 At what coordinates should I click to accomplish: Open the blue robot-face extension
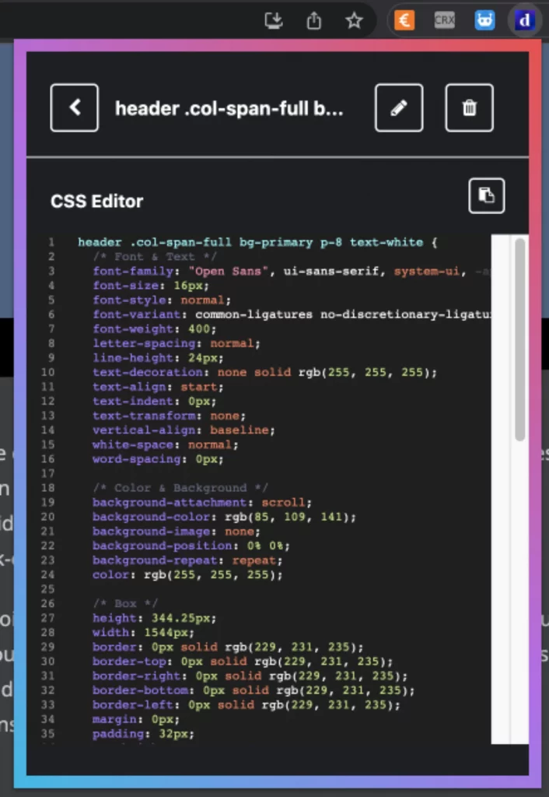(x=484, y=20)
